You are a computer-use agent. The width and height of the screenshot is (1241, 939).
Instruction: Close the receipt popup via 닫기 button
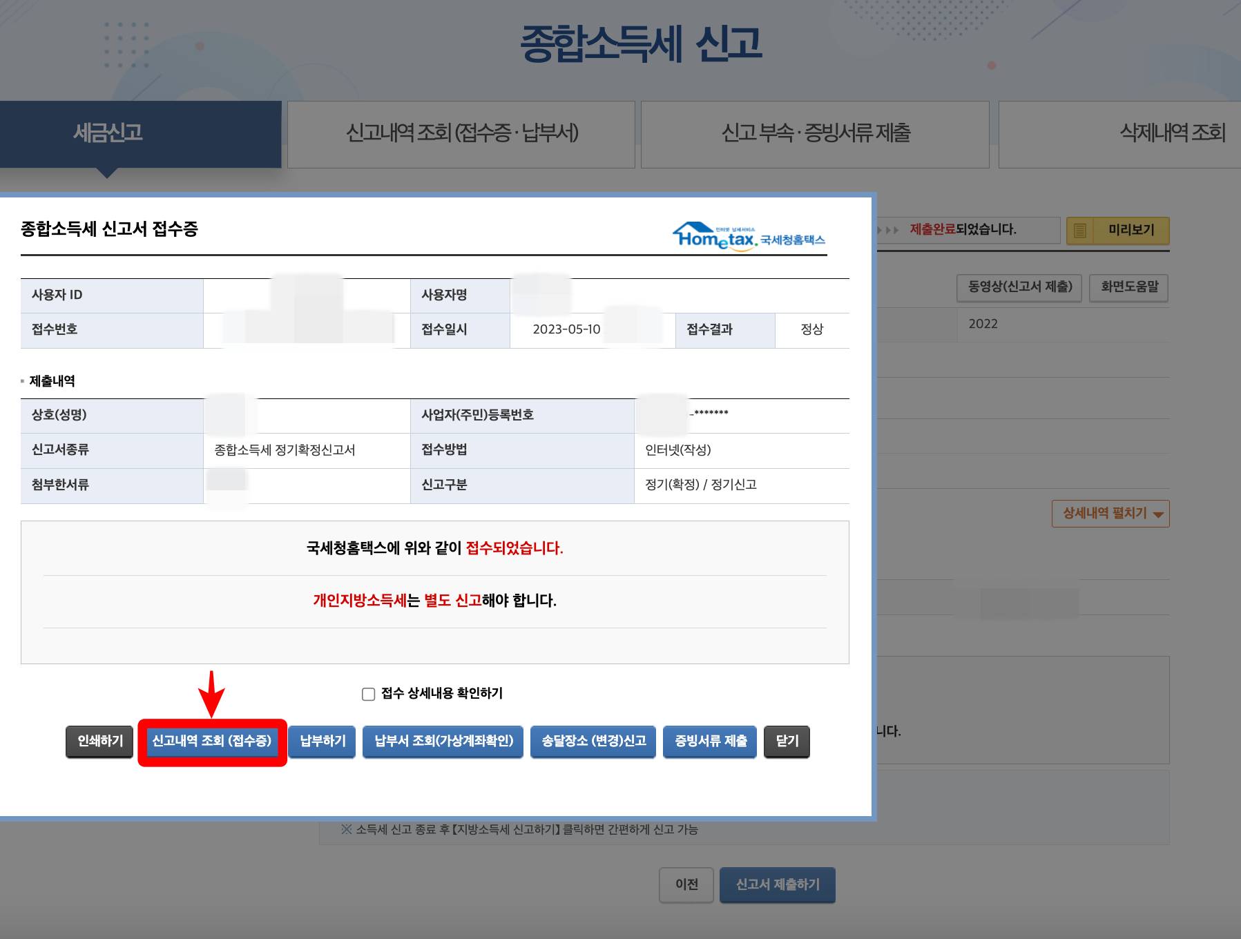tap(787, 742)
